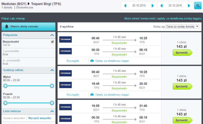Click the Powrót slider left handle
Image resolution: width=203 pixels, height=124 pixels.
(x=5, y=103)
